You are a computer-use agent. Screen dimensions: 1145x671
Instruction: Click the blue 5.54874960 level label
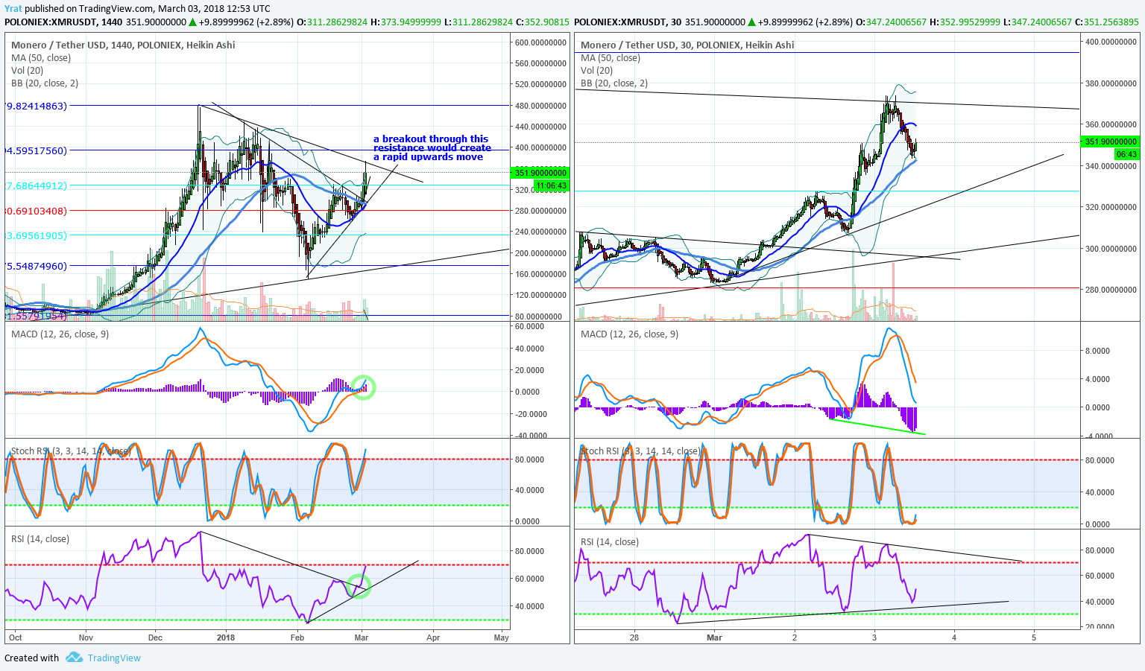click(36, 266)
